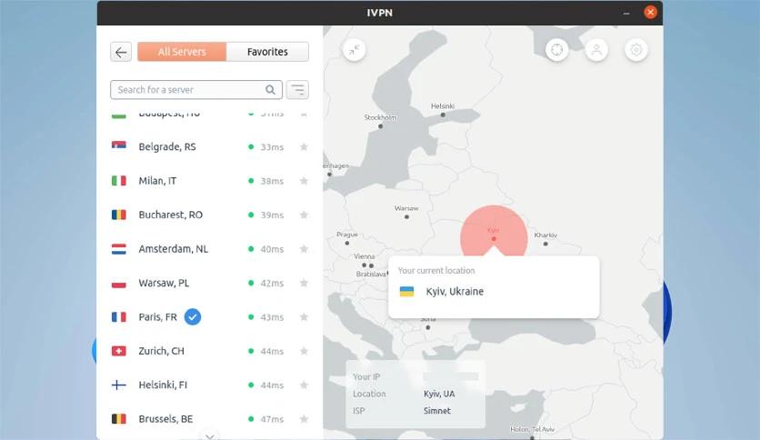
Task: Click the Serbia flag icon
Action: point(119,145)
